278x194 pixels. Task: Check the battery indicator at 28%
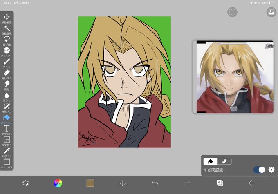[268, 3]
